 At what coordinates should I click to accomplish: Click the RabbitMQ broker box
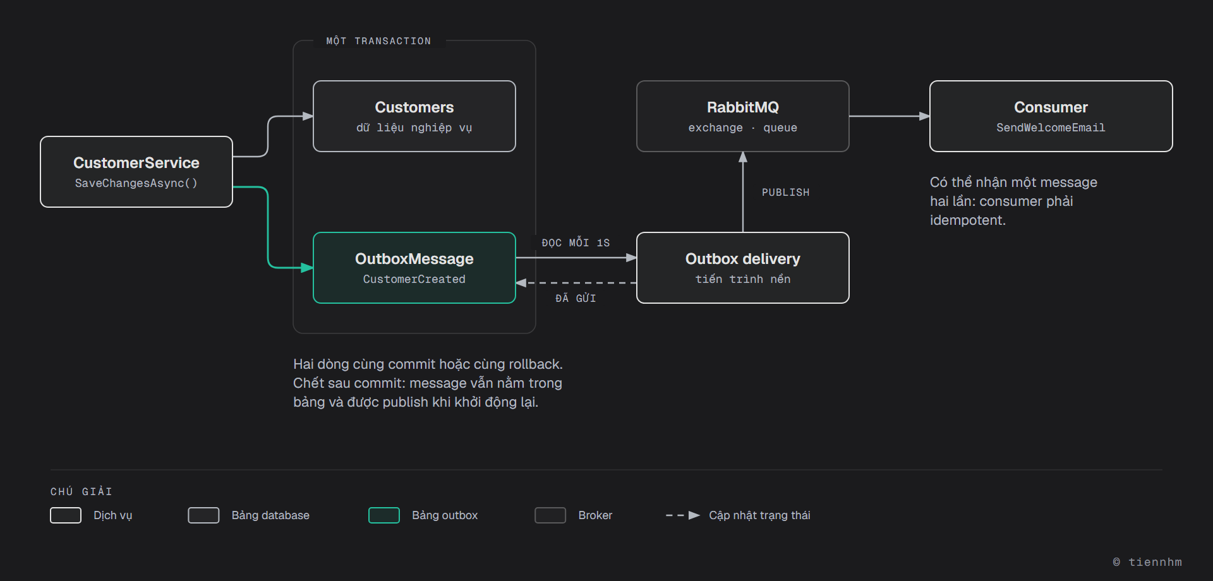point(743,116)
